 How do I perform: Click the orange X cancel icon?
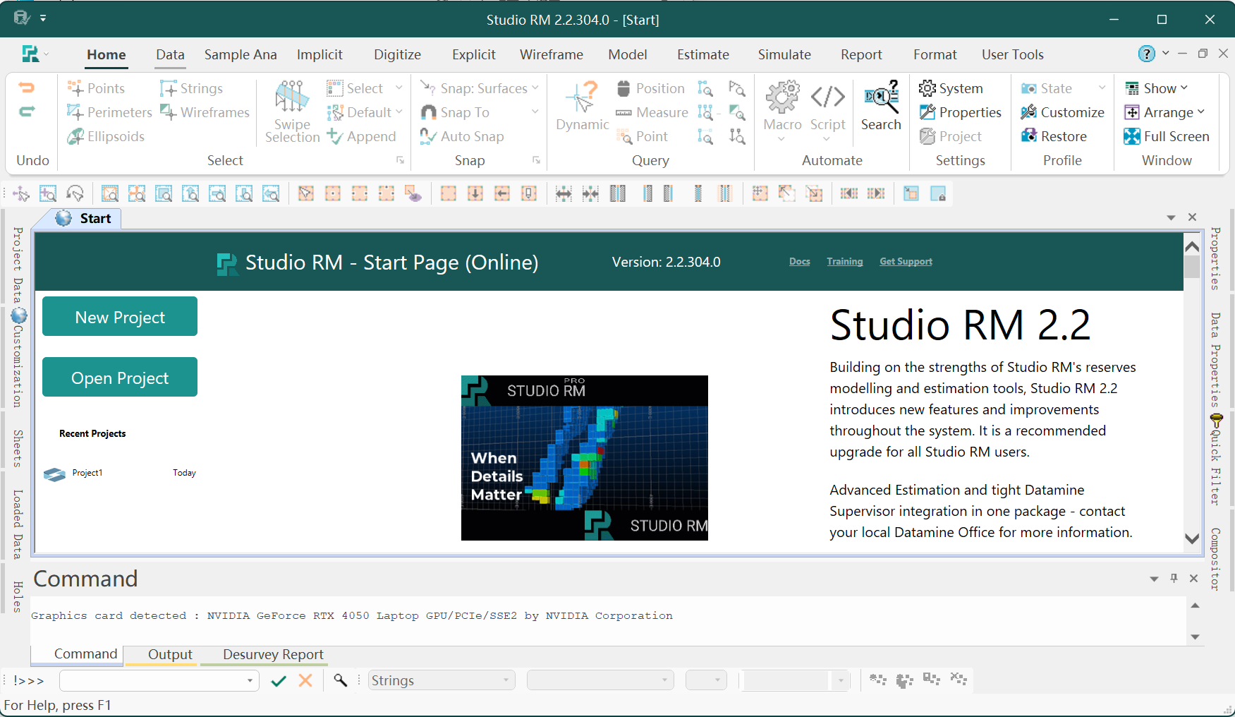[305, 680]
